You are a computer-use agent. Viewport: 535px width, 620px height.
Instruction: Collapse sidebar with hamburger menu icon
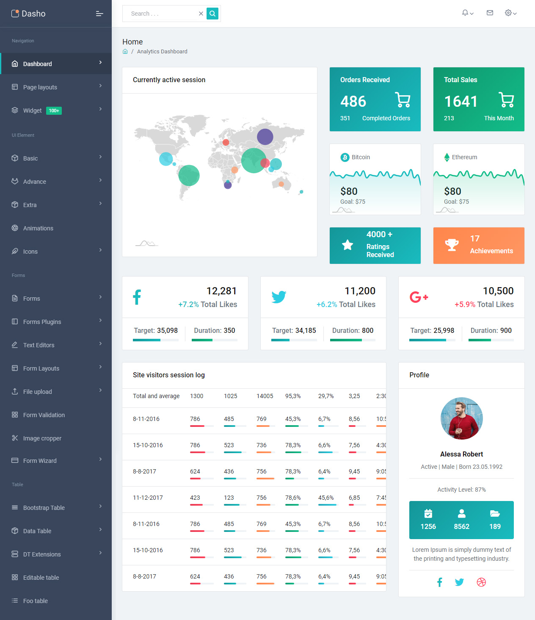coord(99,14)
